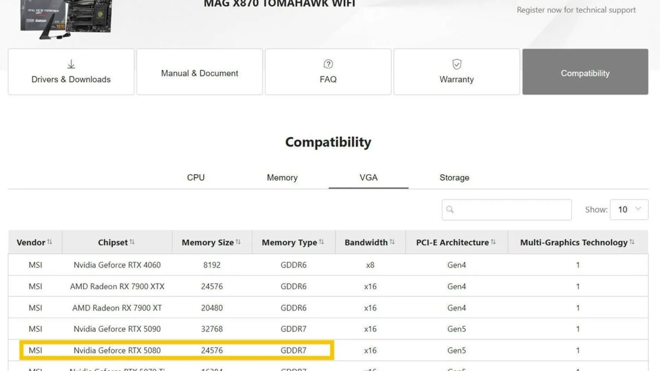Click GDDR6 in RX 7900 XT row
The image size is (660, 371).
pyautogui.click(x=294, y=308)
